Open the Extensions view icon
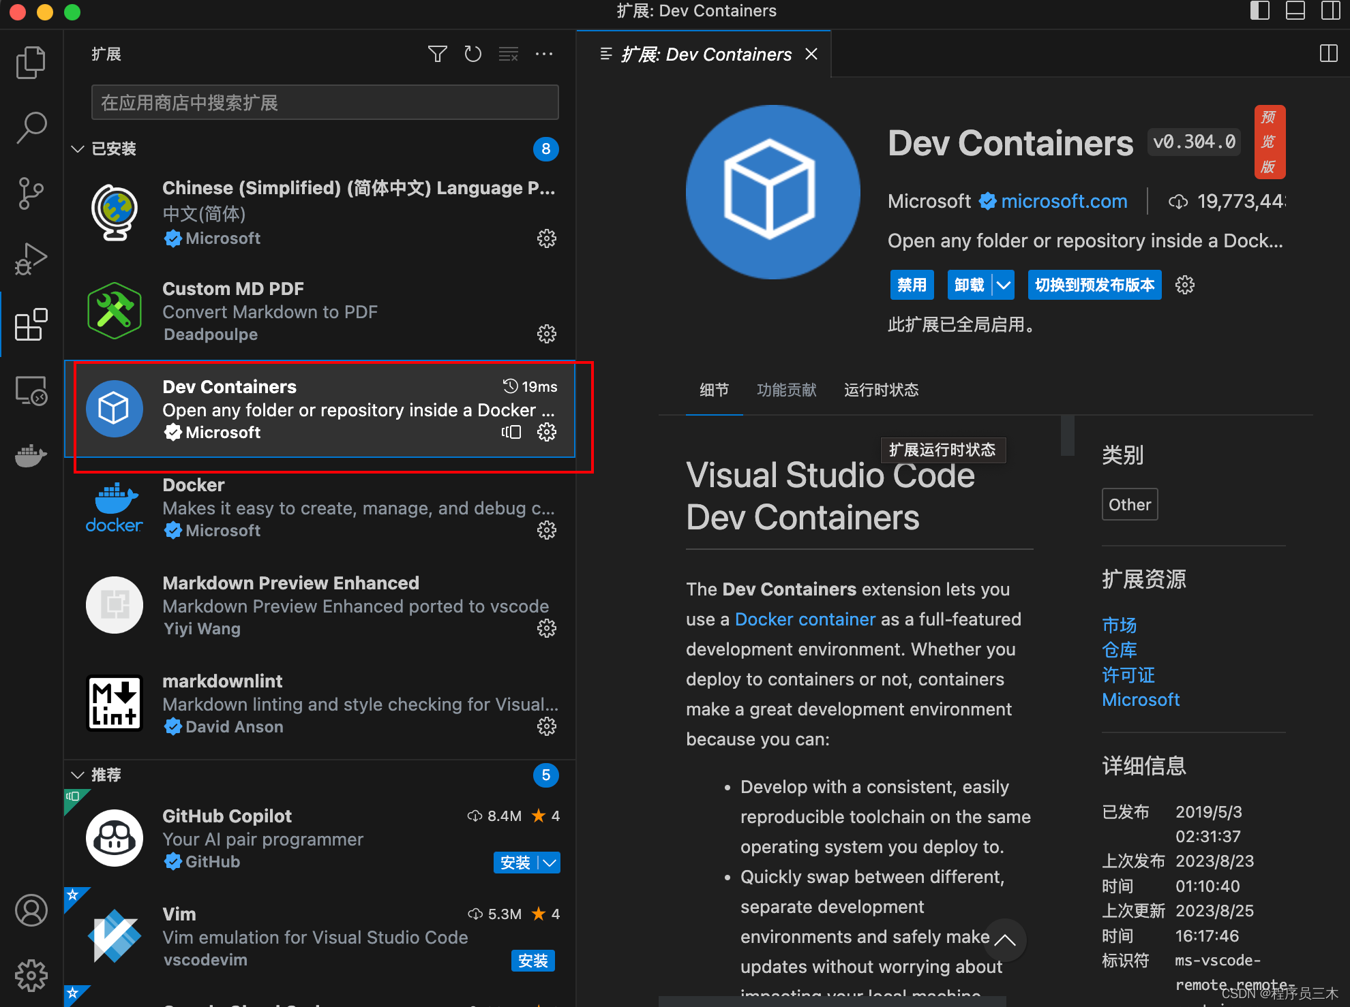The height and width of the screenshot is (1007, 1350). point(31,324)
